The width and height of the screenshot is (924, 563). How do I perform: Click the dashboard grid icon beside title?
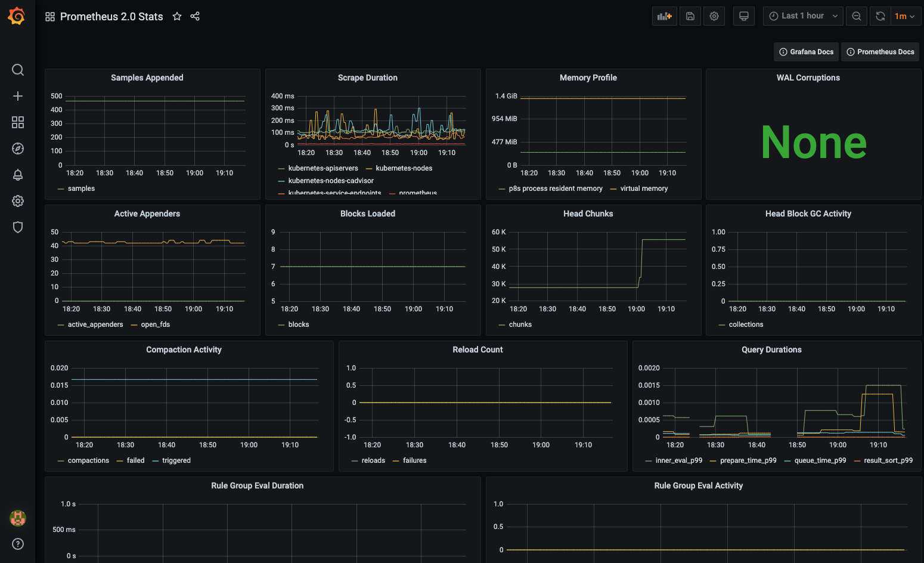50,17
